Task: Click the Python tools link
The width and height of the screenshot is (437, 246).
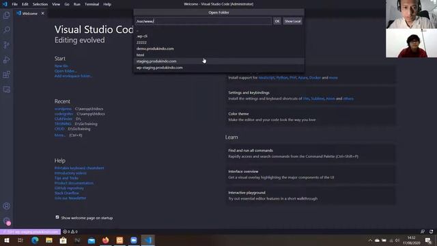Action: (282, 78)
